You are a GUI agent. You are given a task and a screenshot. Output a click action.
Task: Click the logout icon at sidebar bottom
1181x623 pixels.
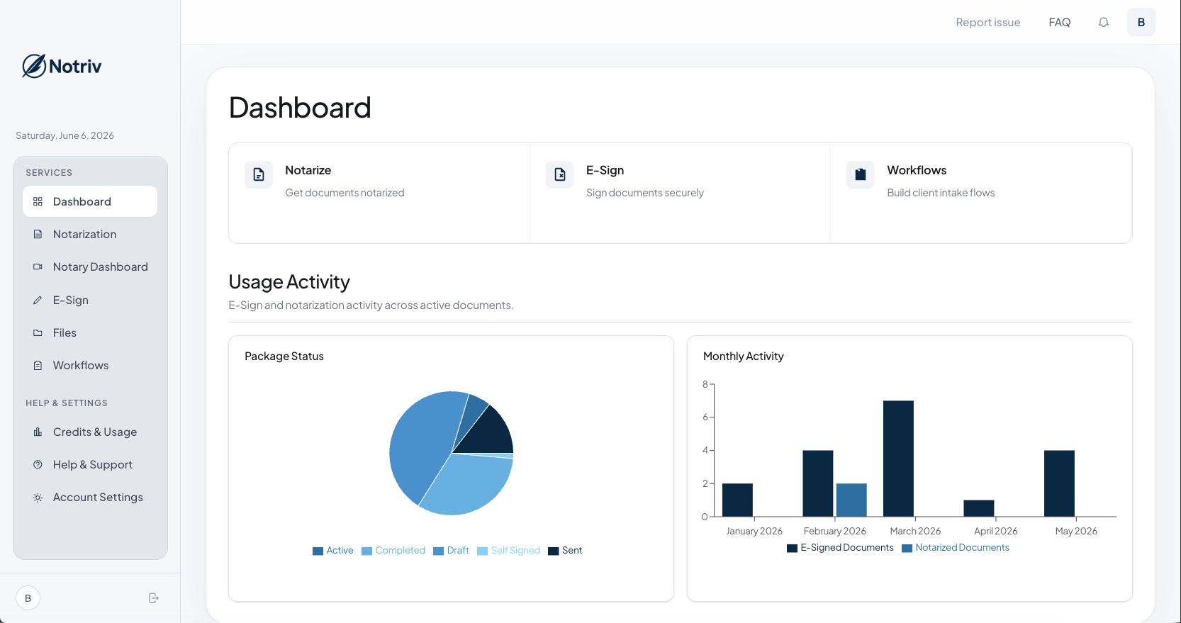pos(154,598)
